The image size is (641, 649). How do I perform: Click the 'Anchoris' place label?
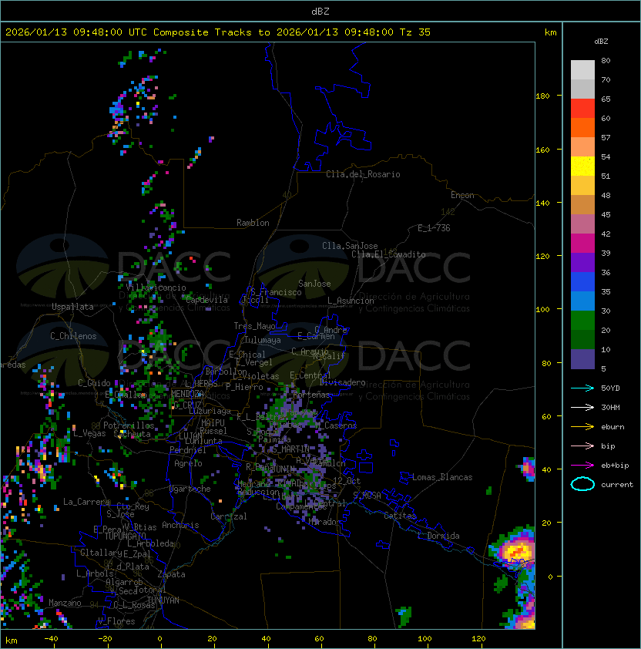180,525
